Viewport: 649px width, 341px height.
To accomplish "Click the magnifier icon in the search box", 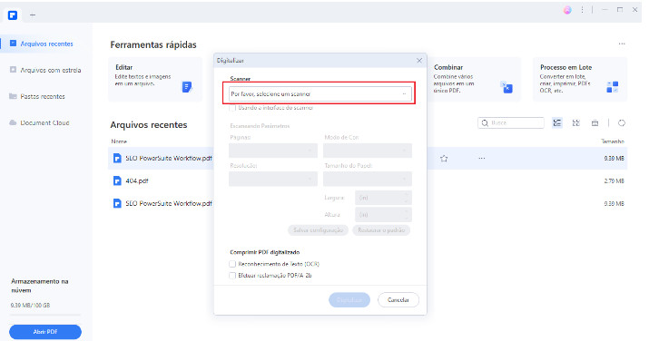I will [x=485, y=122].
